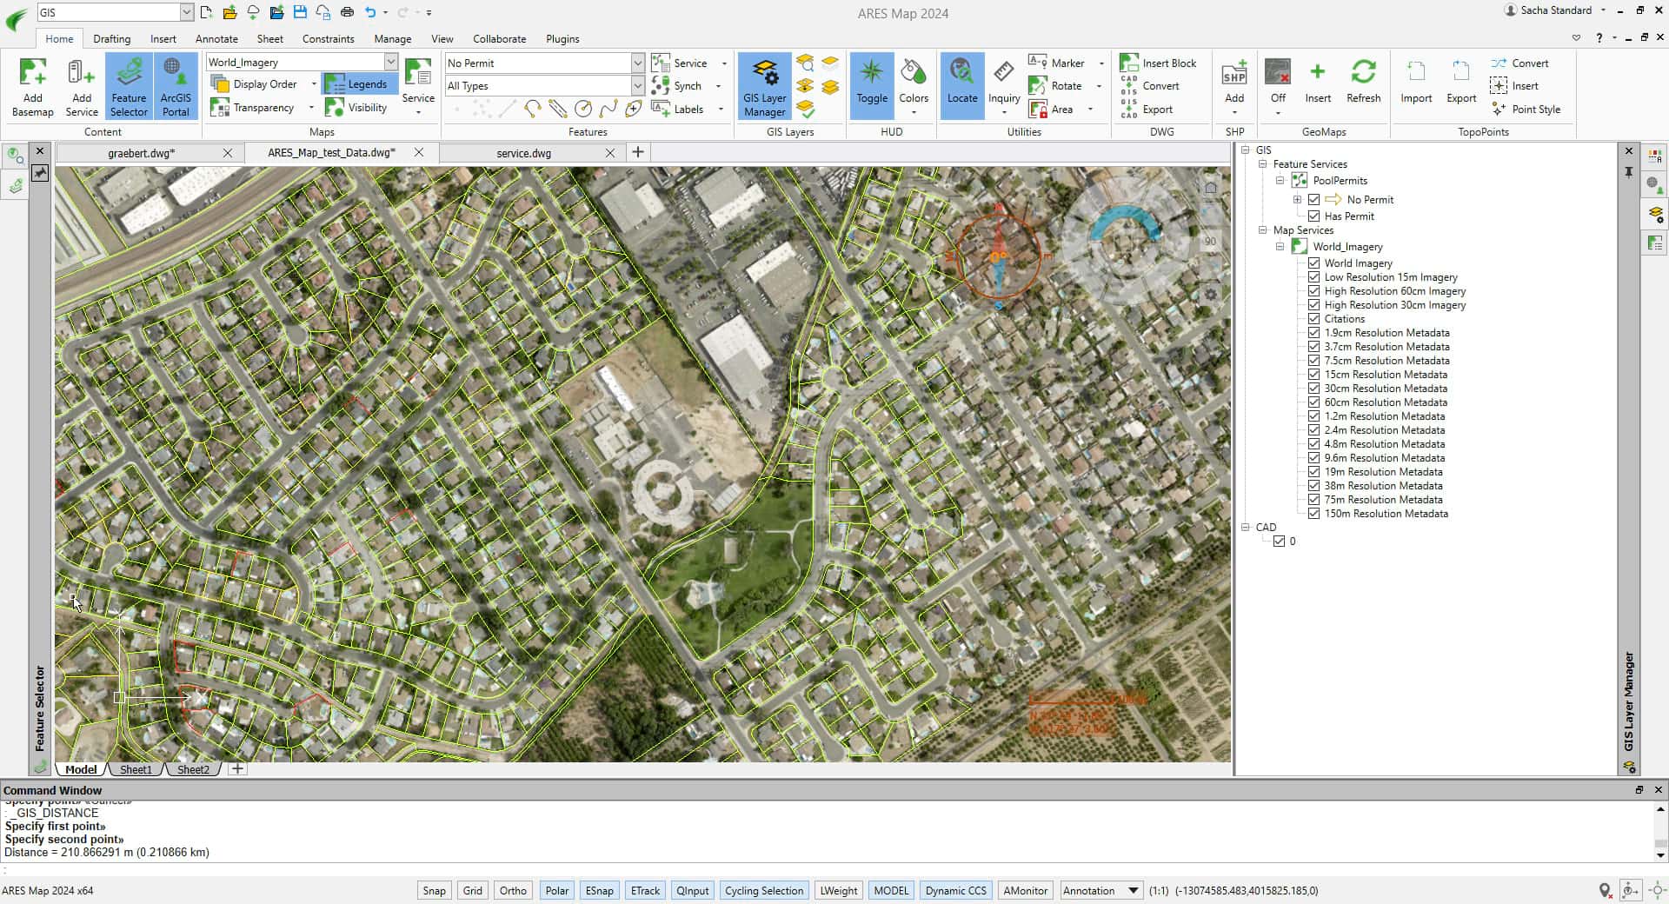Click the Undo arrow icon
Image resolution: width=1669 pixels, height=904 pixels.
coord(371,12)
